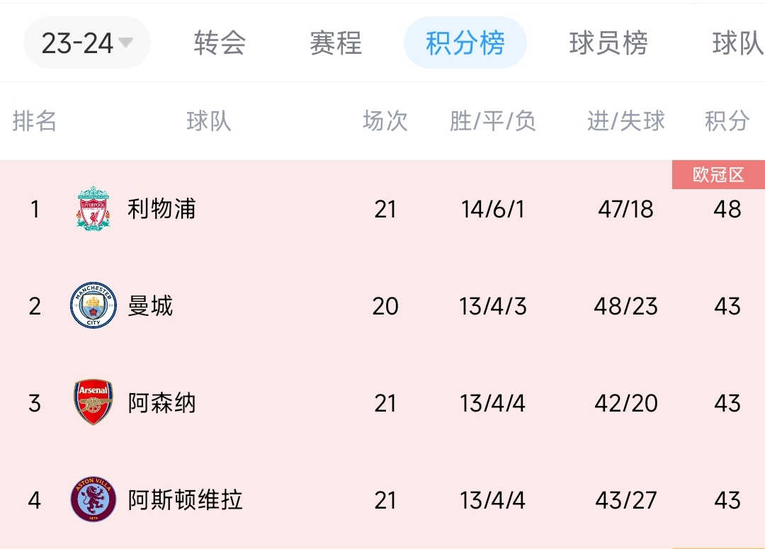Click the 欧冠区 red label
This screenshot has width=765, height=549.
coord(718,175)
